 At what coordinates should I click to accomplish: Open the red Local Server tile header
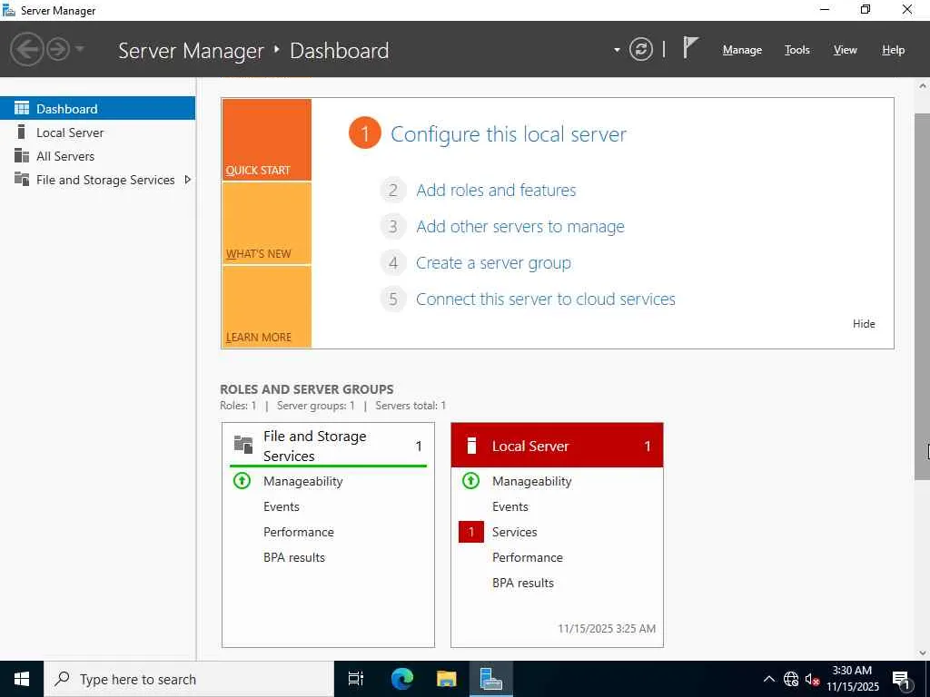tap(557, 446)
